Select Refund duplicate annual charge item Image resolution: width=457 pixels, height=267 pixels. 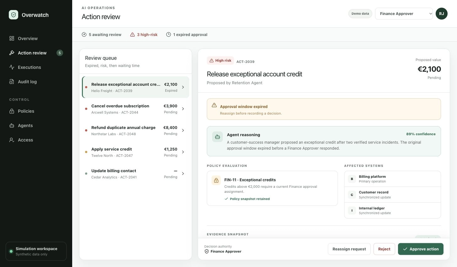(x=136, y=131)
